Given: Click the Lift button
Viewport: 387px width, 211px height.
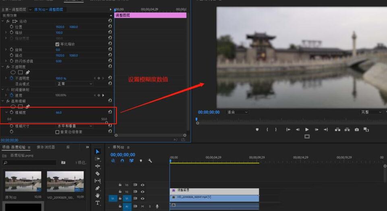Looking at the screenshot, I should pos(337,130).
